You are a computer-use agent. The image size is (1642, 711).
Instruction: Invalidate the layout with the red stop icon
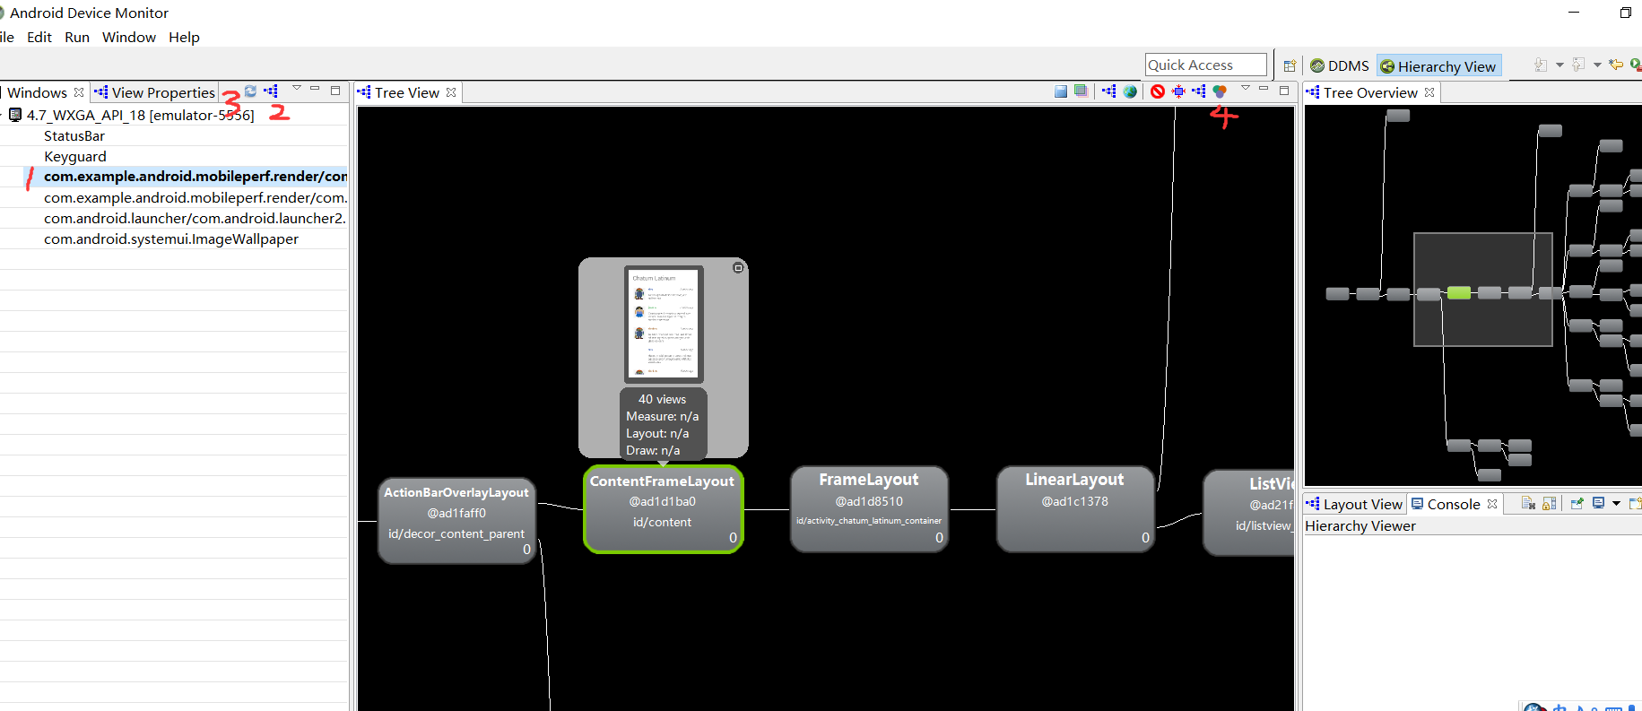[1158, 91]
